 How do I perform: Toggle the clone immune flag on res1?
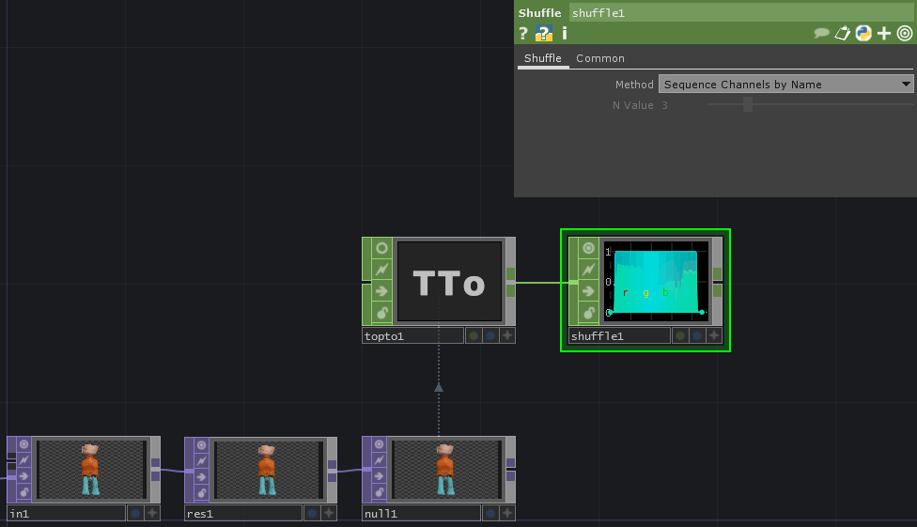click(201, 445)
